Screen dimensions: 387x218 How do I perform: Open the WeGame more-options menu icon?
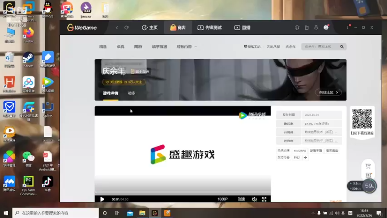pyautogui.click(x=348, y=28)
